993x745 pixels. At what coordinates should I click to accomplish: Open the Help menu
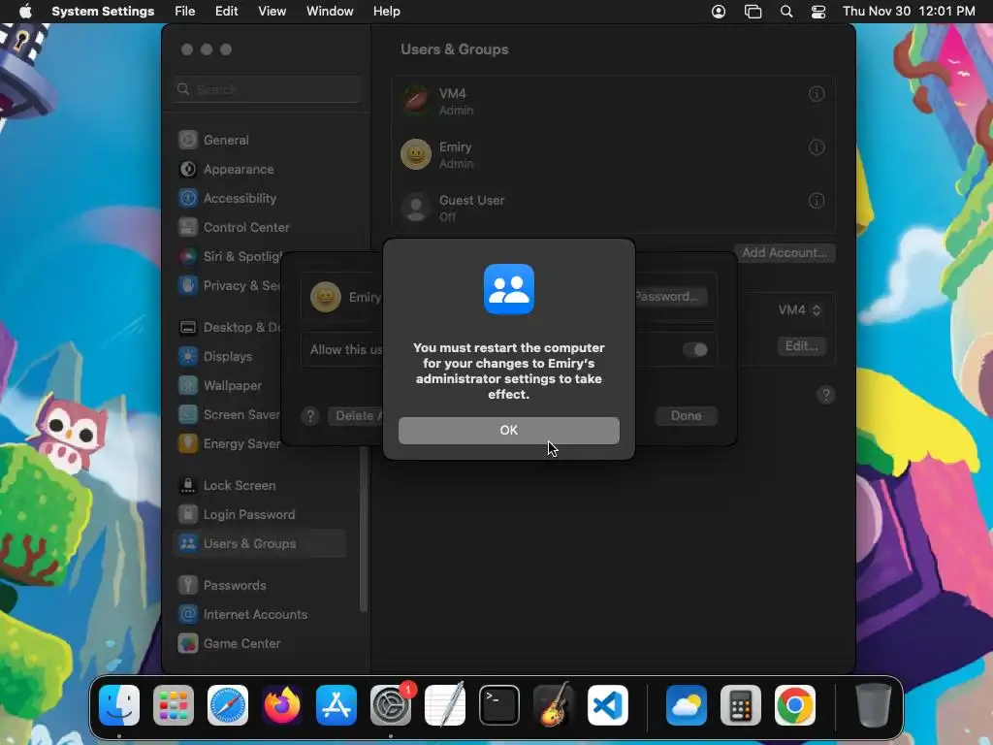pyautogui.click(x=386, y=12)
